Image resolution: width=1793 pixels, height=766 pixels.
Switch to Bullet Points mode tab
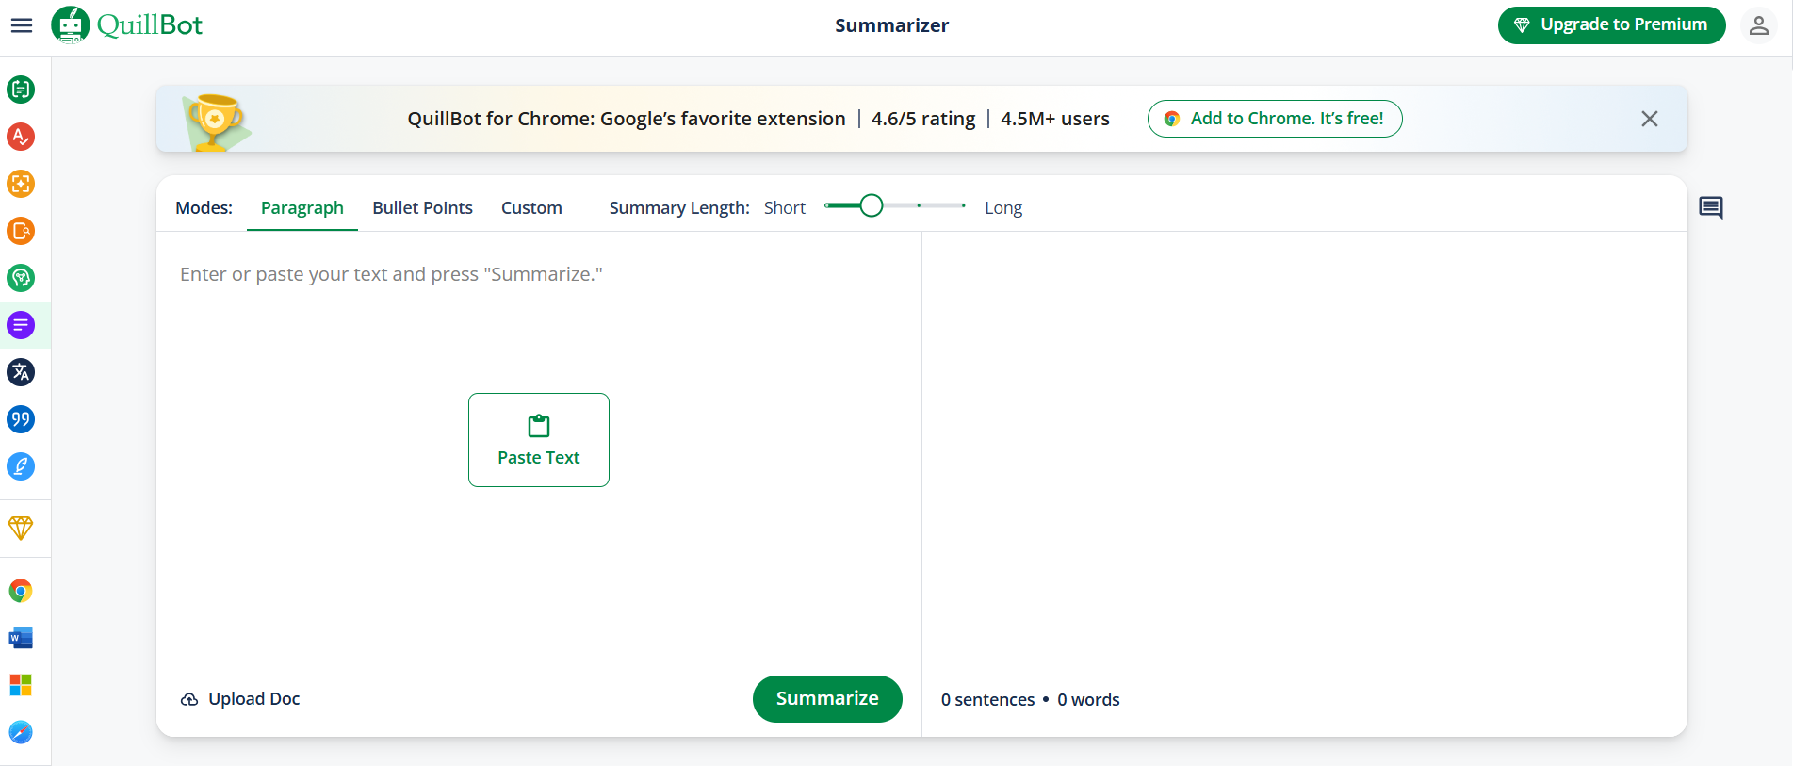click(422, 208)
